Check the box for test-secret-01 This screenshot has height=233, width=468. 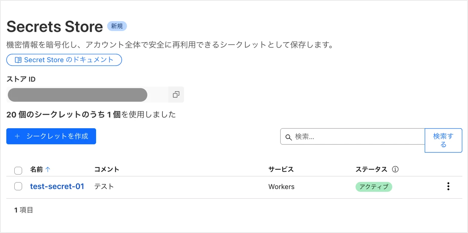[18, 186]
